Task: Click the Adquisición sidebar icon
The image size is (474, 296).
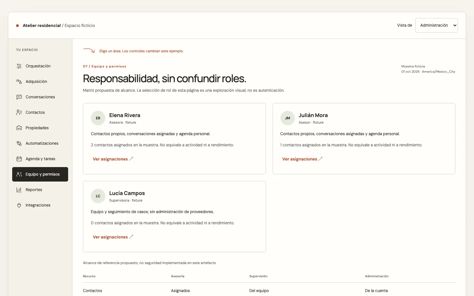Action: [19, 82]
